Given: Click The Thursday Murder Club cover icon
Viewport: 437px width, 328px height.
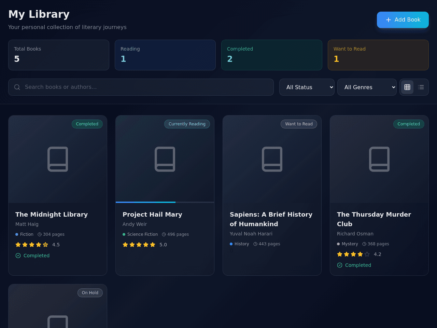Looking at the screenshot, I should click(x=379, y=159).
